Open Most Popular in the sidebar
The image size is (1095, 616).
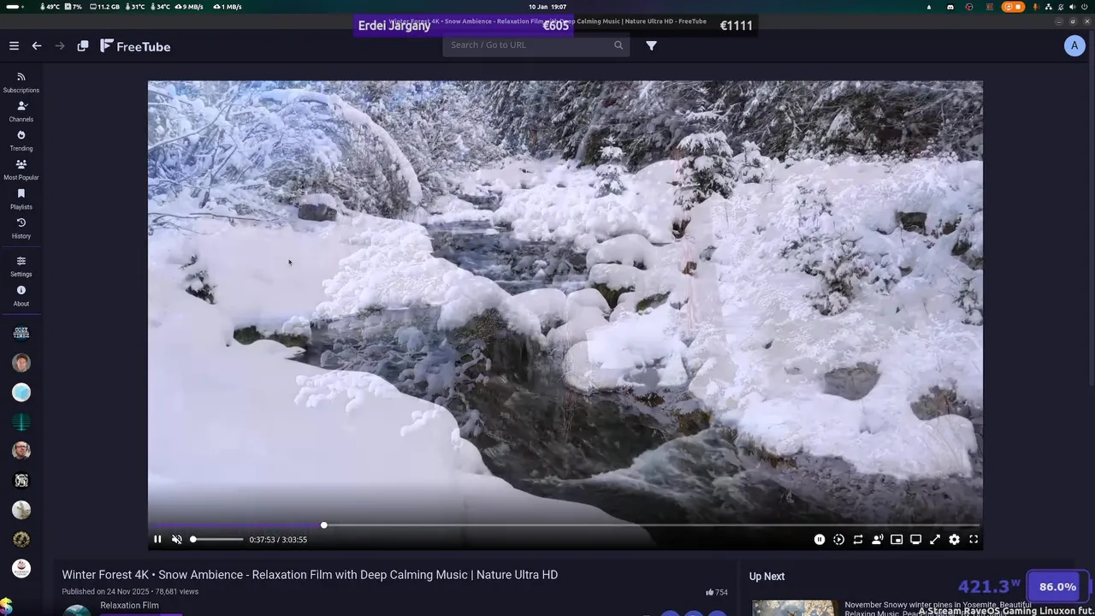click(21, 169)
